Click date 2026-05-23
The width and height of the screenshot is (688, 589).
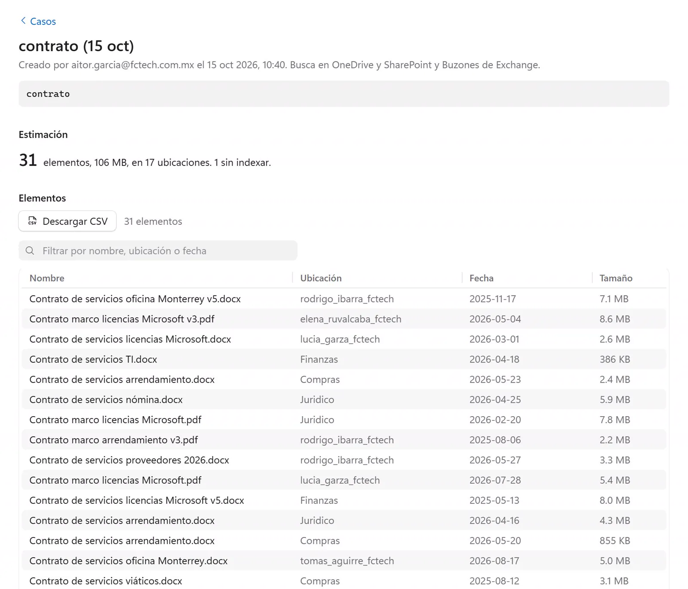point(495,380)
